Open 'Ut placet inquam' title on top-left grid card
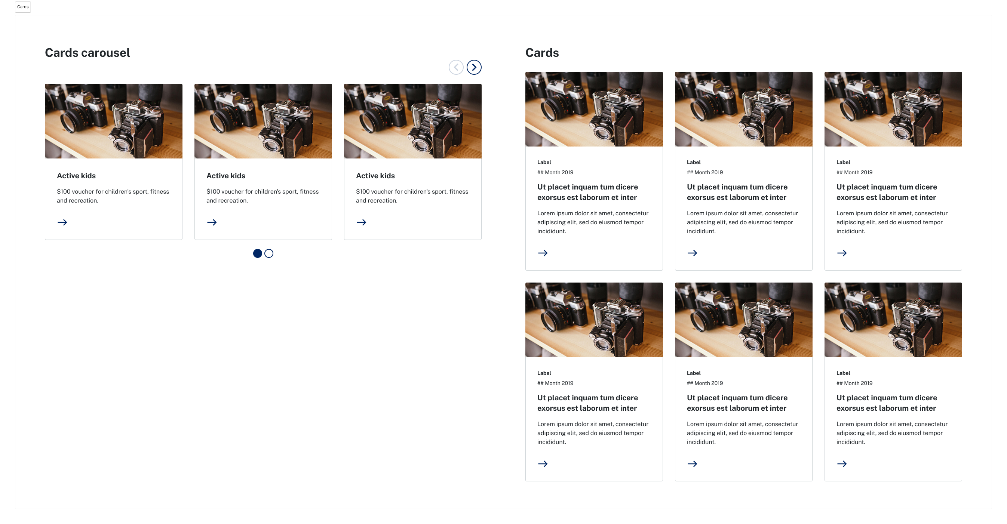This screenshot has width=1007, height=524. point(587,192)
